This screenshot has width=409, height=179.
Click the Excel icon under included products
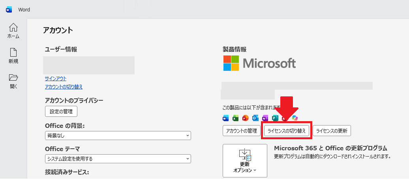236,118
